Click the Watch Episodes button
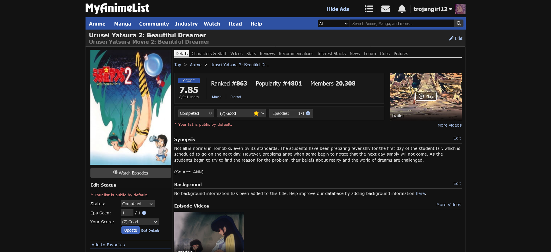Viewport: 551px width, 252px height. click(131, 173)
